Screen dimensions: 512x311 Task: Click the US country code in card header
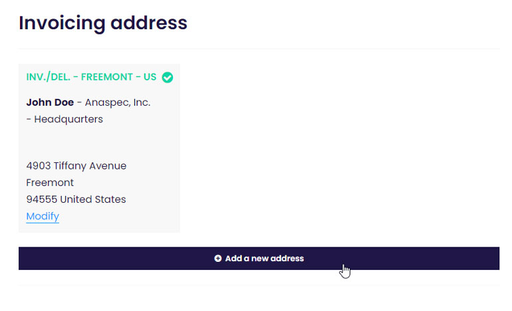[150, 77]
